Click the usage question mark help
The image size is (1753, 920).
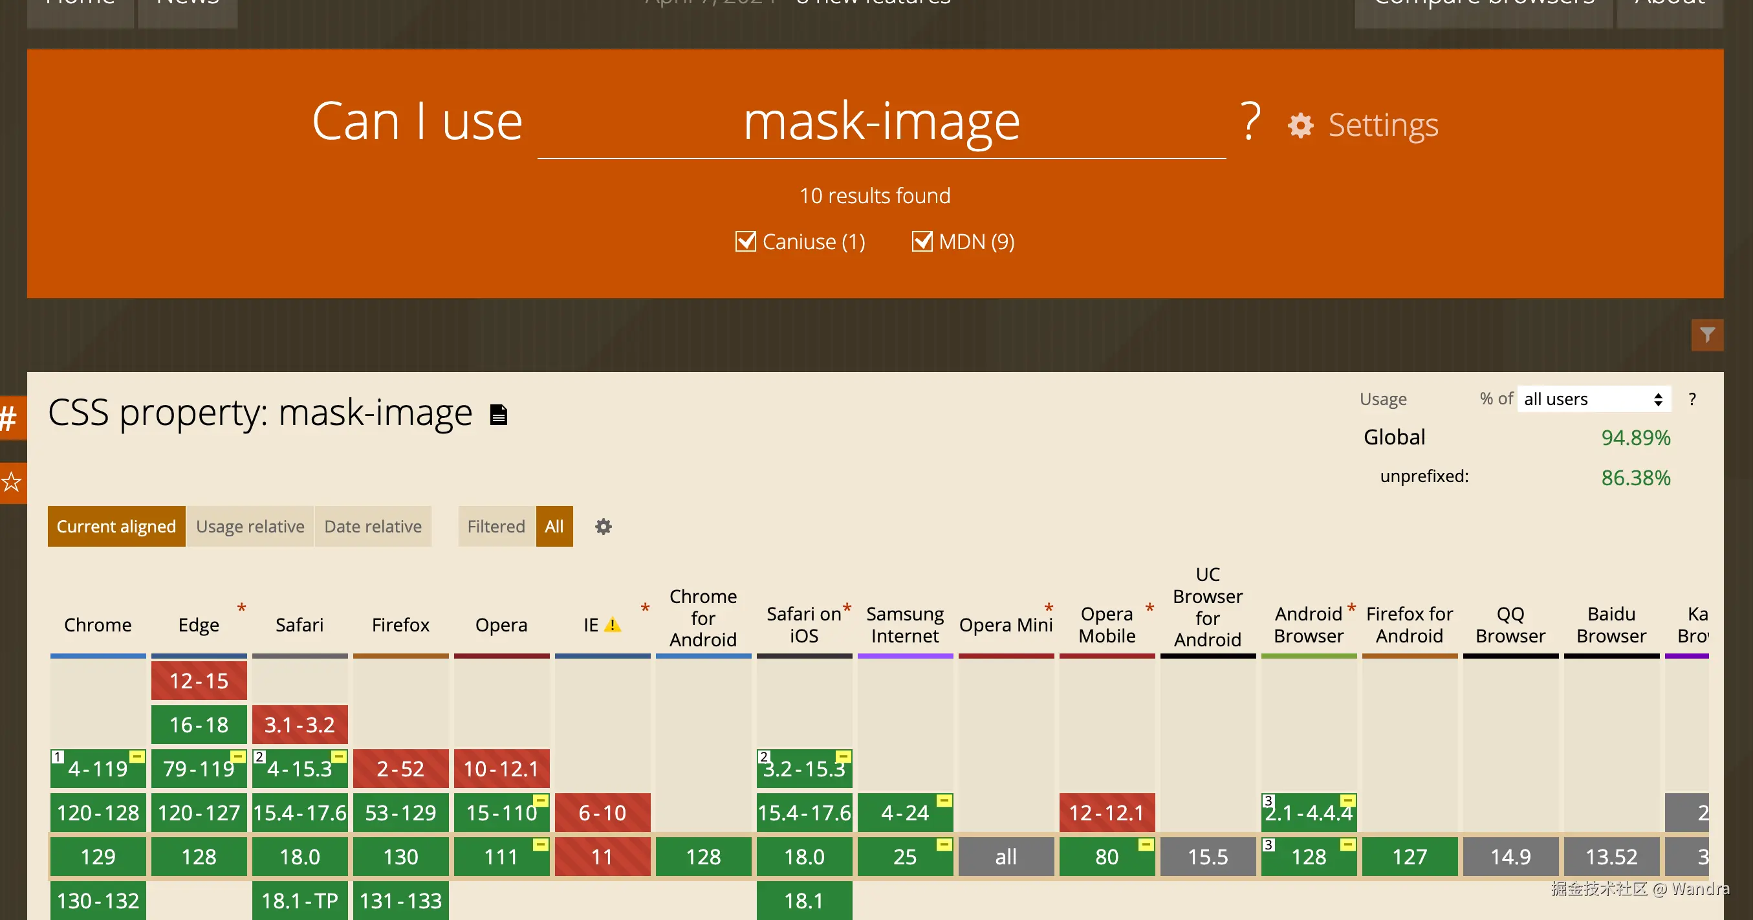tap(1692, 399)
